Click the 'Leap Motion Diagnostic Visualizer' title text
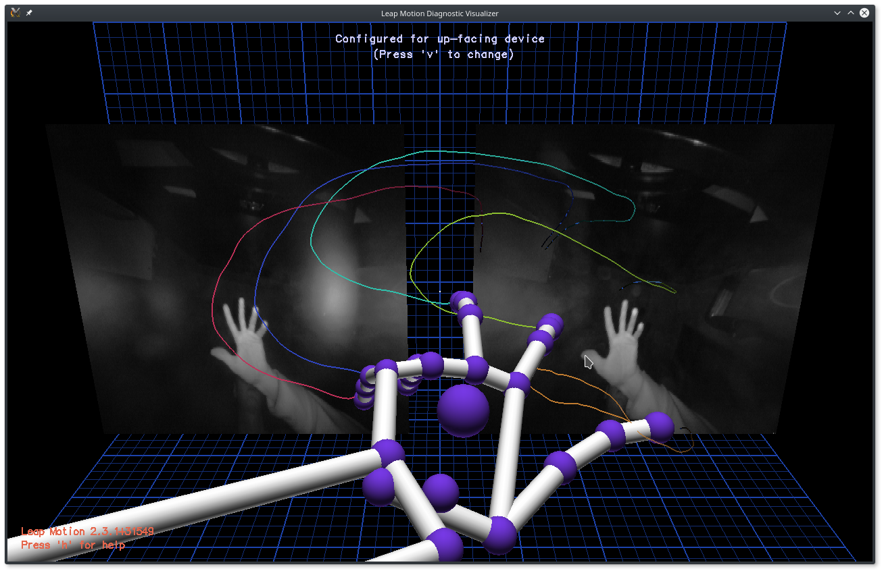Screen dimensions: 884x573 [x=440, y=13]
